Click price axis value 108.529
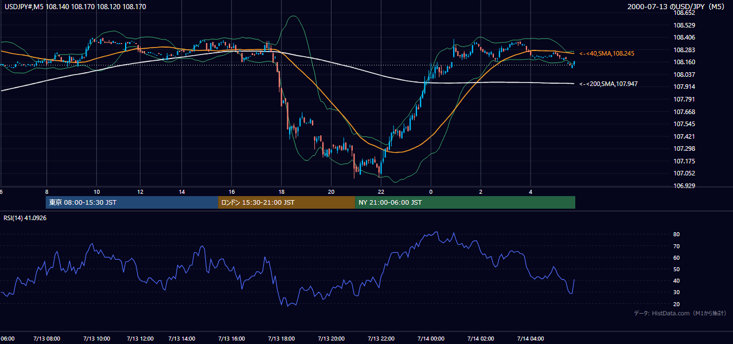Image resolution: width=733 pixels, height=344 pixels. click(x=684, y=25)
